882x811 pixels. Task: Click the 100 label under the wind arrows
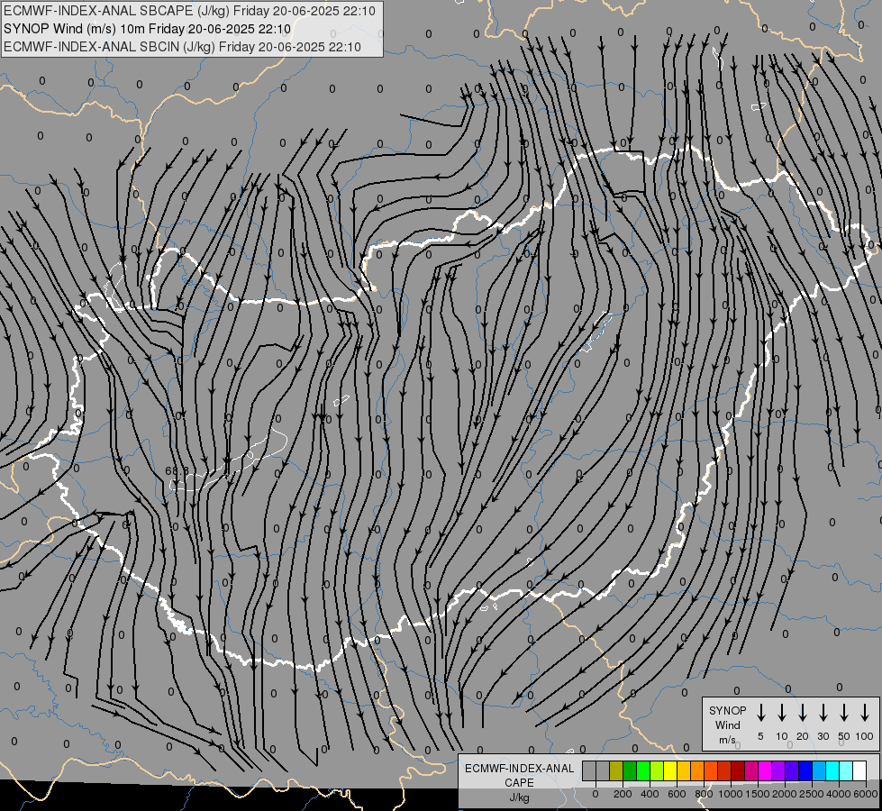click(865, 736)
